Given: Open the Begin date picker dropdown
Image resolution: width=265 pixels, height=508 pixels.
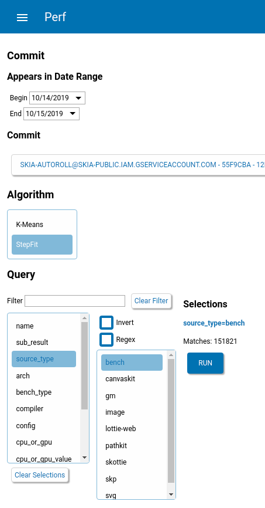Looking at the screenshot, I should point(78,98).
